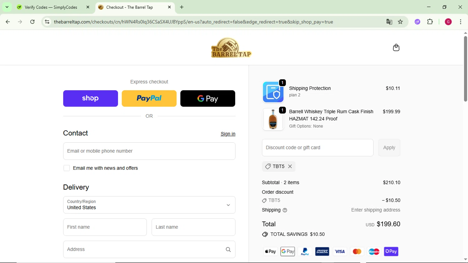Click the small Google Pay payment icon

(x=288, y=251)
